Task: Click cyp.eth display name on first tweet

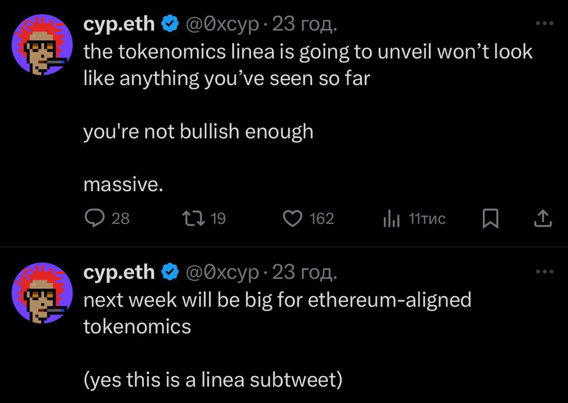Action: (119, 25)
